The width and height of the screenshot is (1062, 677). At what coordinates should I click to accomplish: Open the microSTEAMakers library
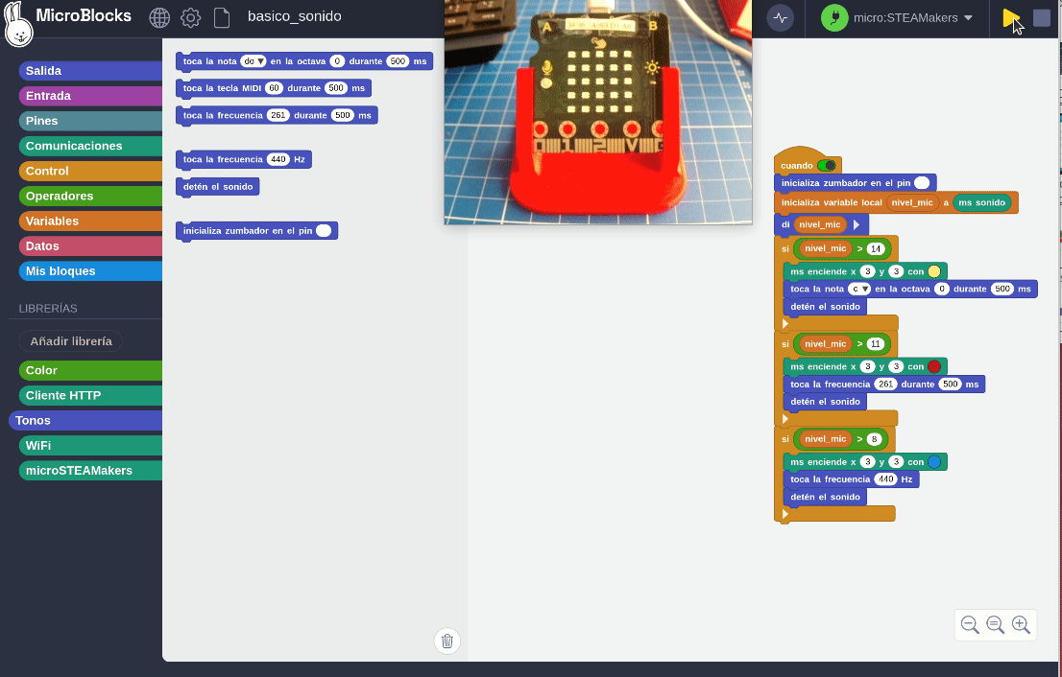90,470
